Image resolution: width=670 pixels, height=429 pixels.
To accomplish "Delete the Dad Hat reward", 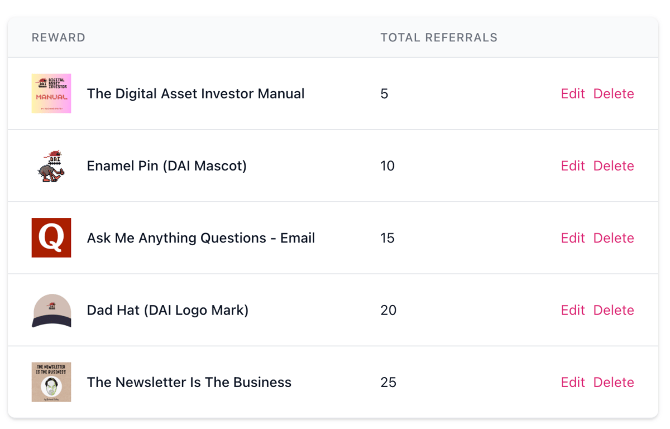I will tap(614, 310).
